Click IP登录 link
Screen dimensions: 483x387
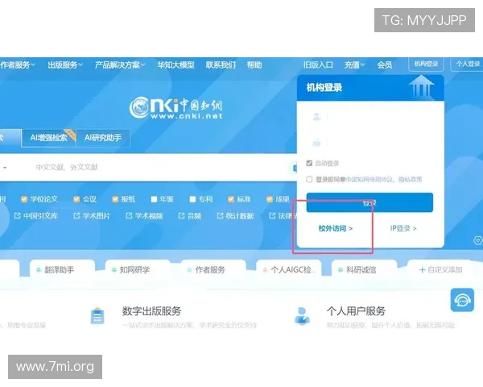403,228
